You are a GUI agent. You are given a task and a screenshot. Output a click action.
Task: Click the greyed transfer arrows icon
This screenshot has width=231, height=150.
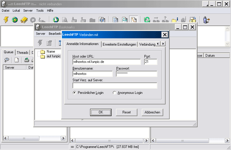click(x=156, y=20)
